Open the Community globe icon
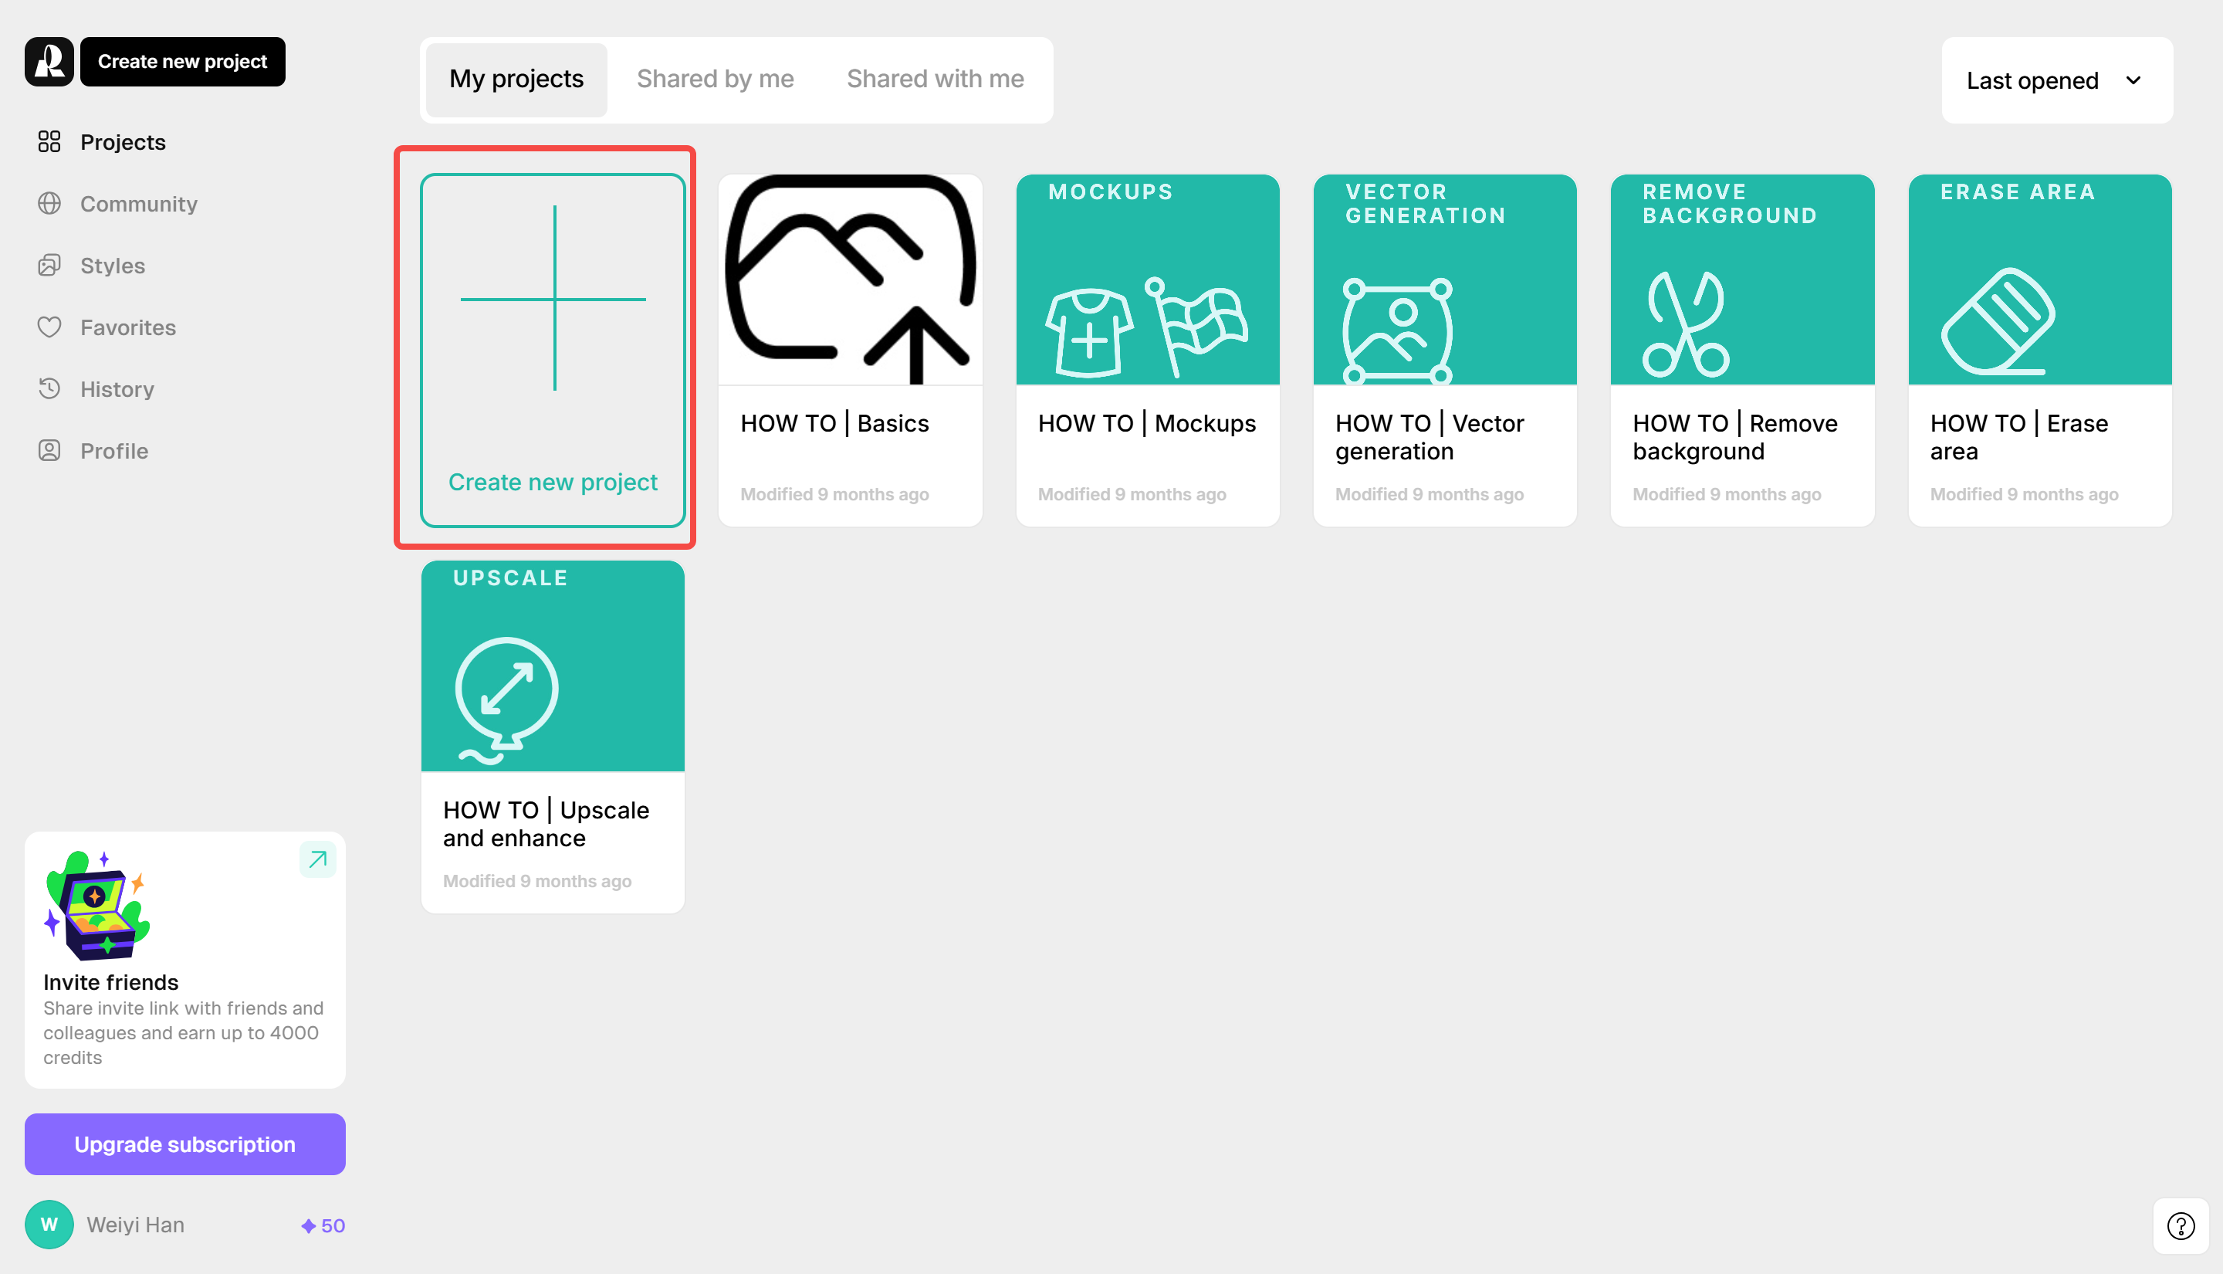 pos(49,204)
